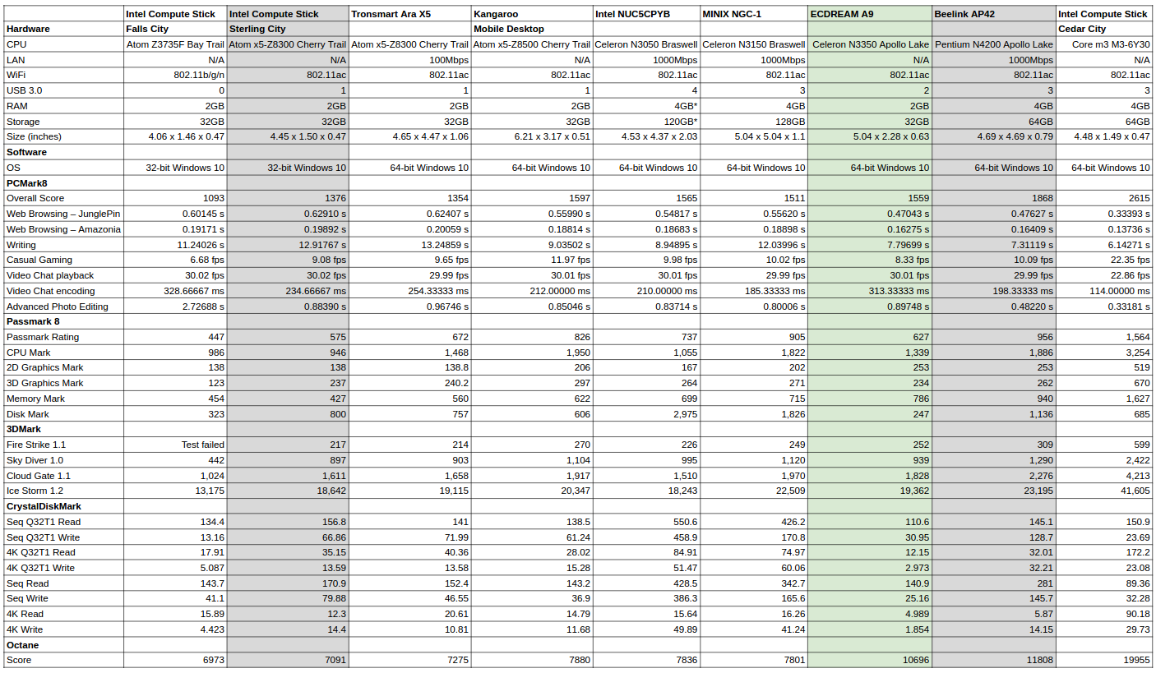Click the Octane score '19955' cell
The width and height of the screenshot is (1156, 673).
pos(1103,660)
